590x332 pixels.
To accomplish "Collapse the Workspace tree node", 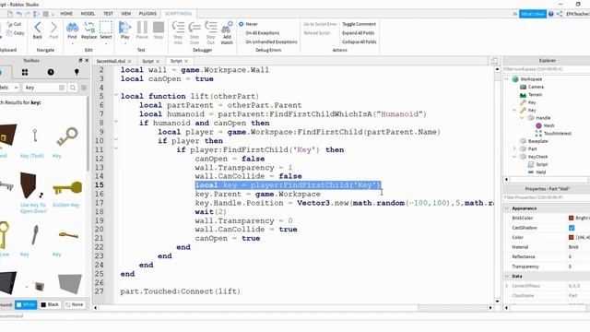I will (x=507, y=79).
